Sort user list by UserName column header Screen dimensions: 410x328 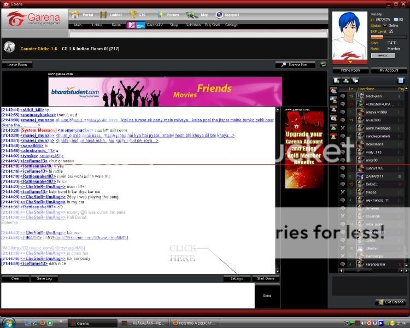[x=366, y=89]
